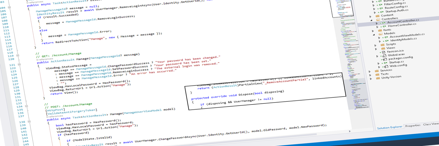Open the Properties tab

(x=413, y=126)
